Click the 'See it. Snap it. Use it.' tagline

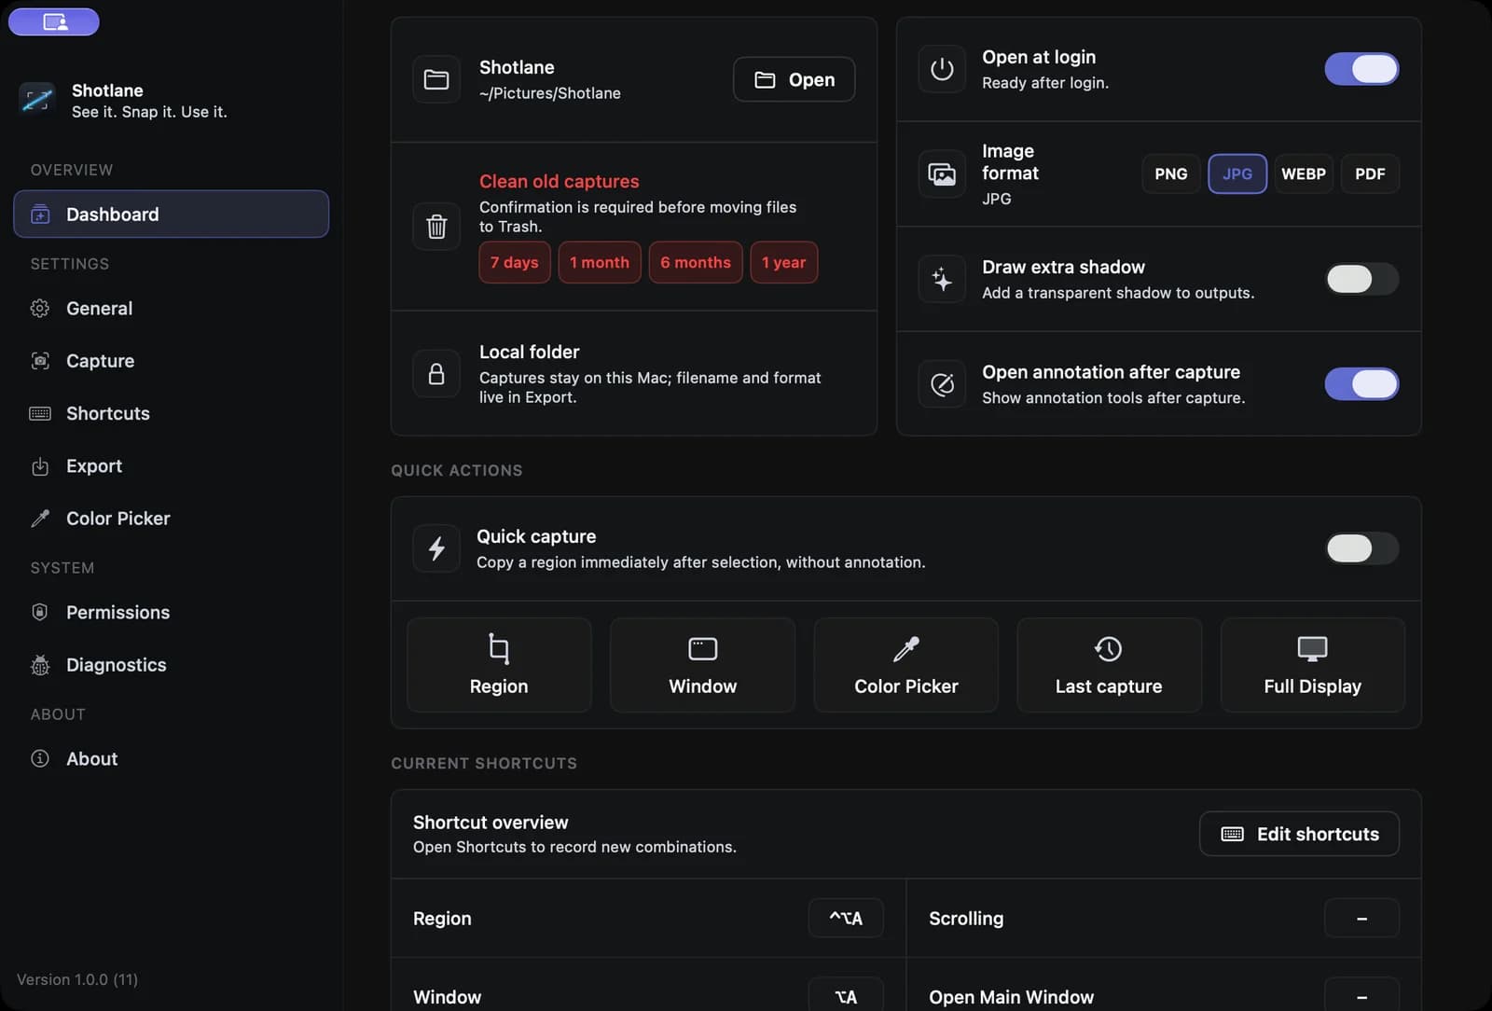tap(149, 112)
